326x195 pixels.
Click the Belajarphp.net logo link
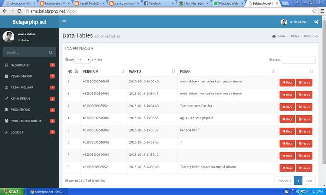click(x=29, y=22)
